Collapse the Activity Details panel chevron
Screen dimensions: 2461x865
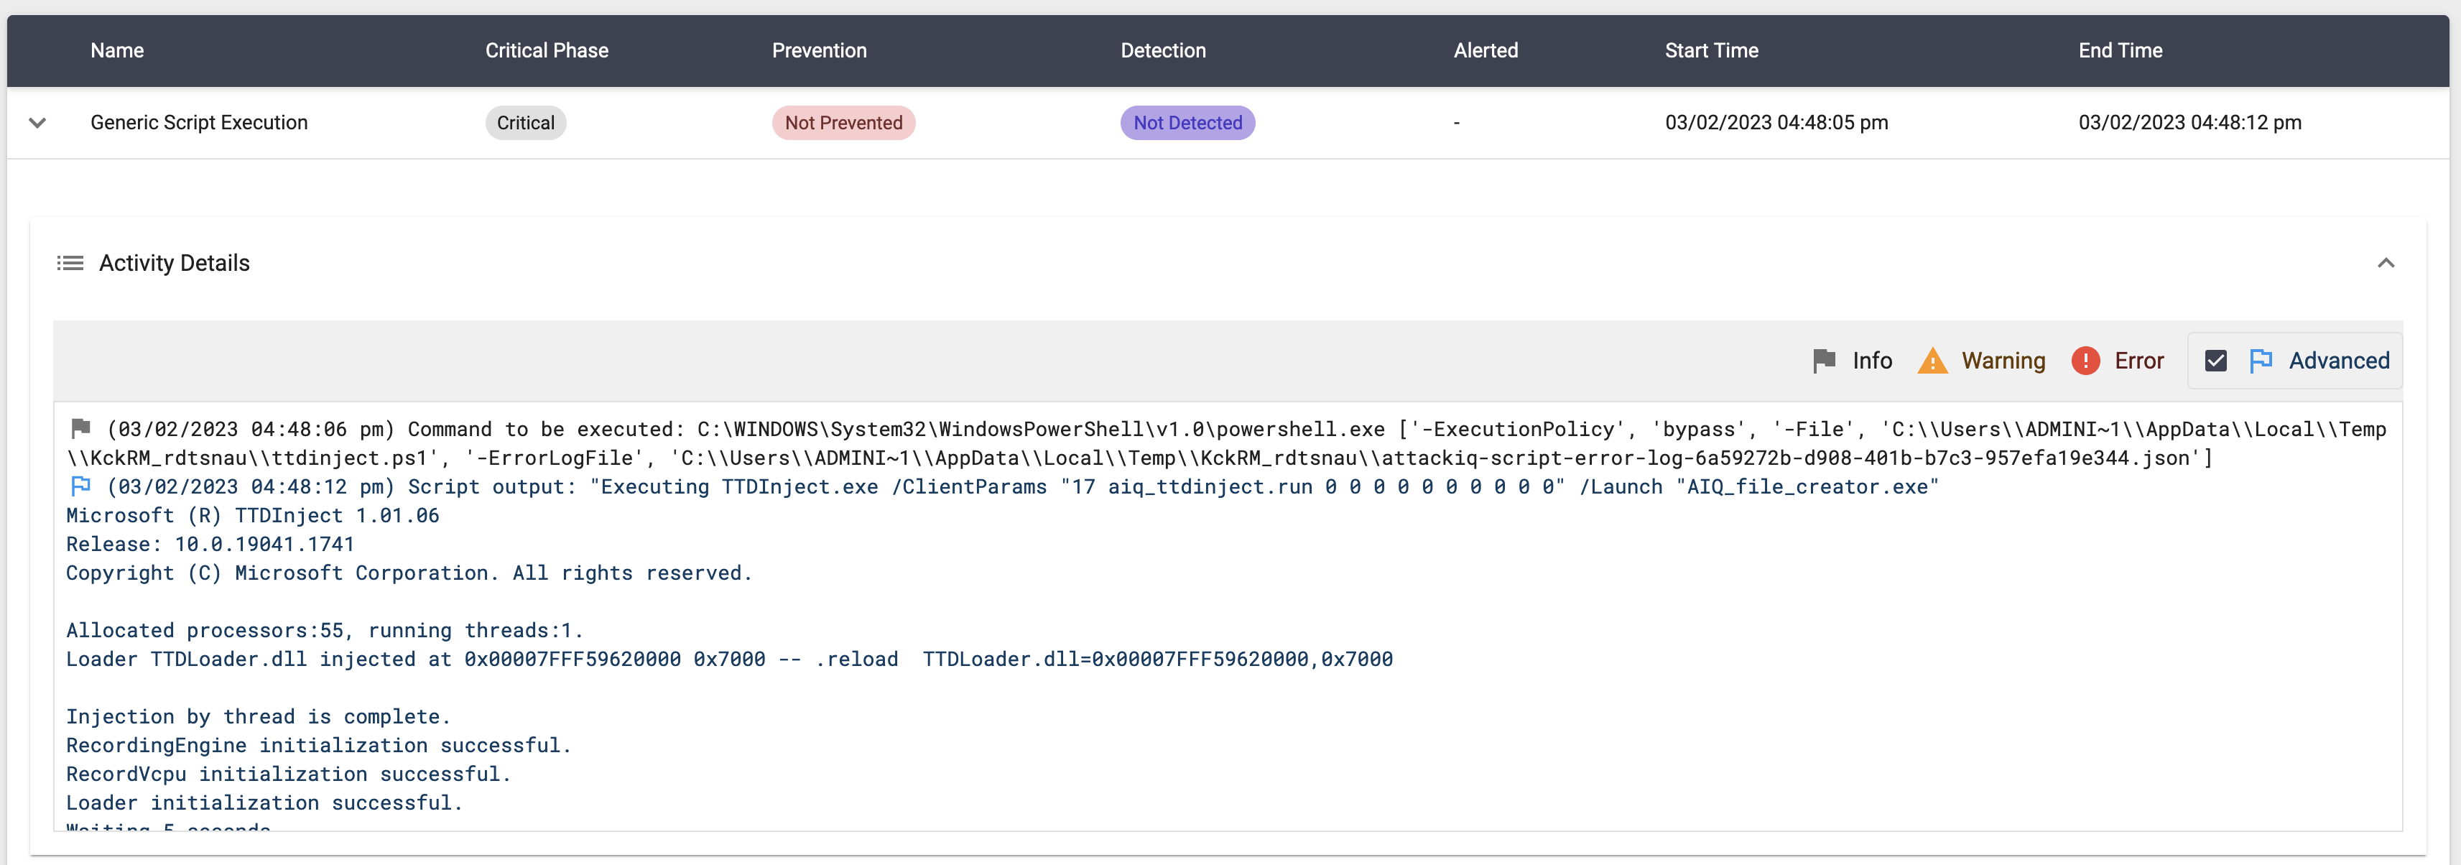(x=2386, y=263)
